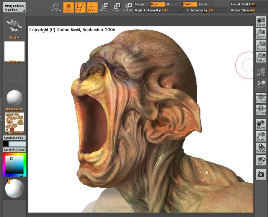This screenshot has height=217, width=268.
Task: Enable Mrgb painting mode
Action: tap(142, 4)
